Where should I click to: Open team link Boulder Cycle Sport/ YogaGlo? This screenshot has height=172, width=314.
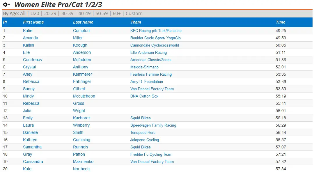click(156, 38)
